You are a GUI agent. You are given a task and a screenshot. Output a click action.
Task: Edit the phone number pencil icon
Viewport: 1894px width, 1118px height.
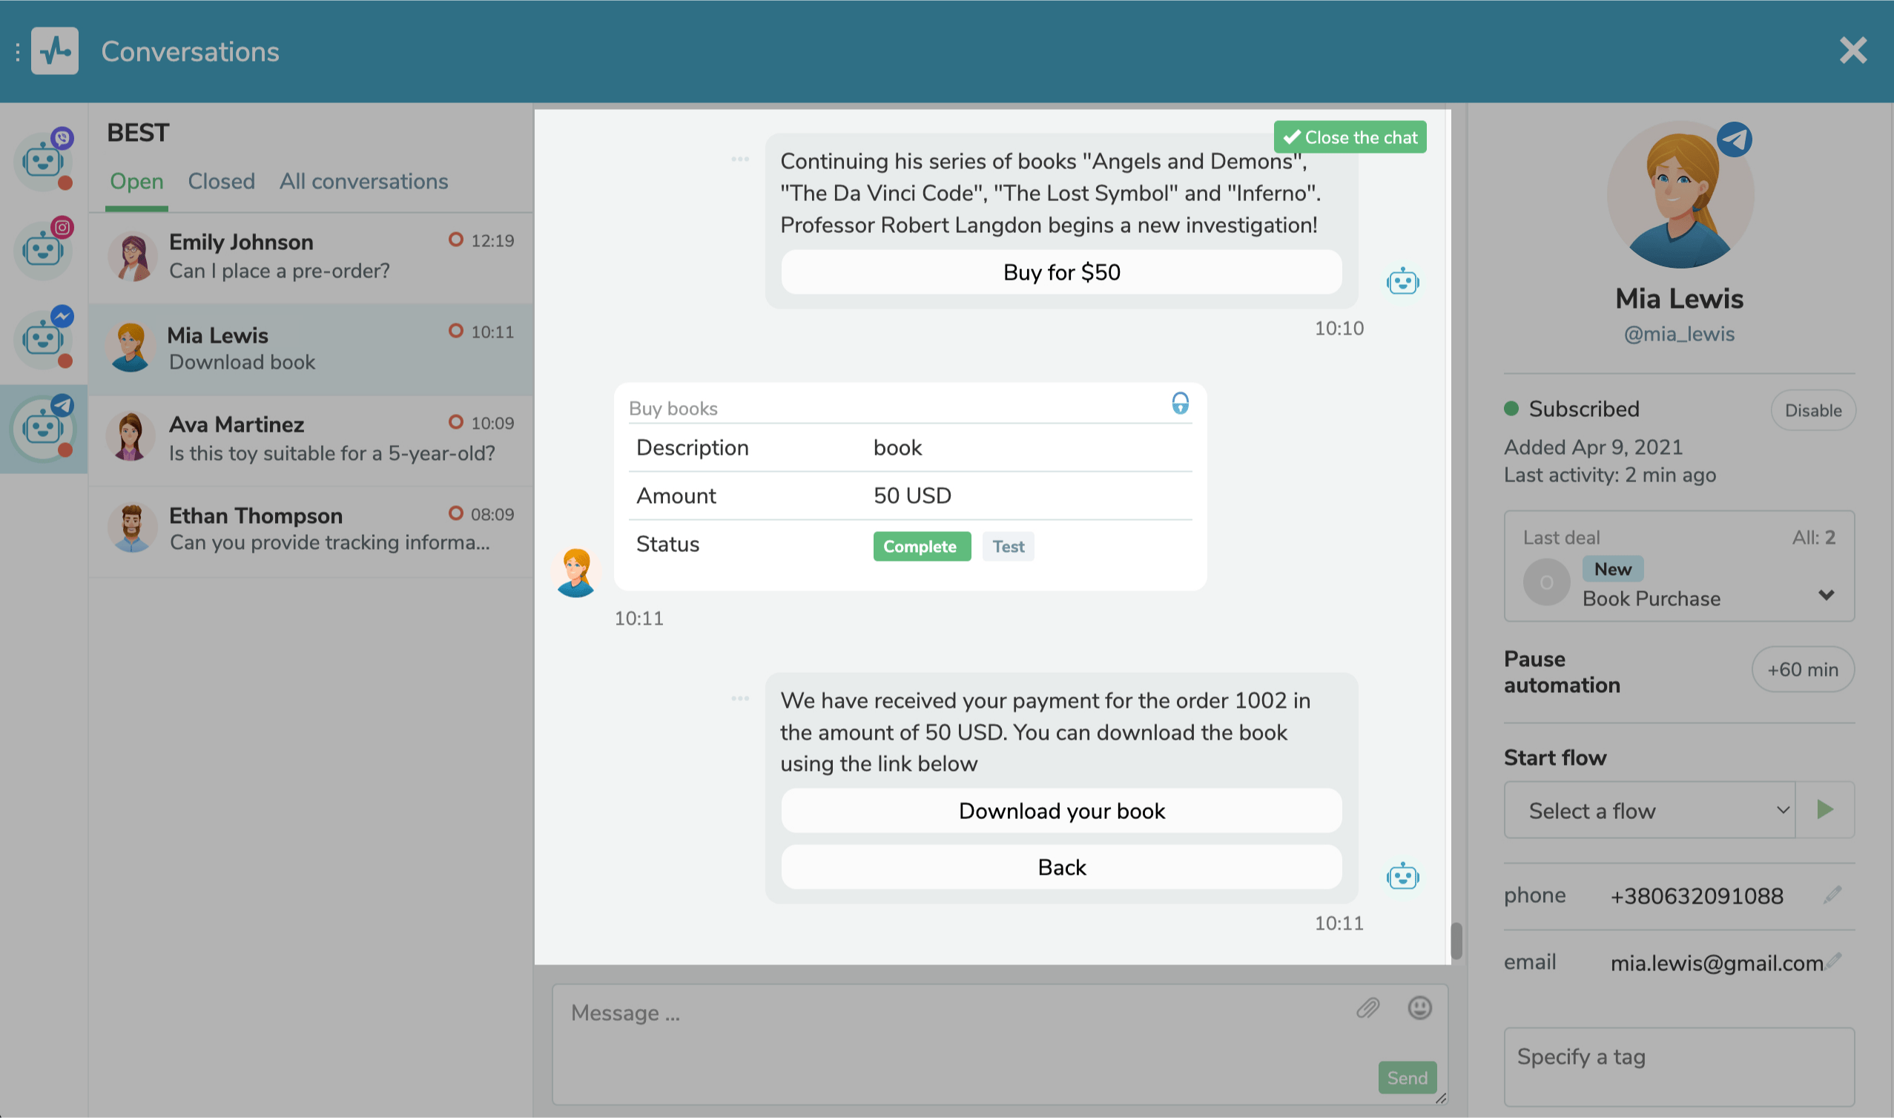(1833, 894)
